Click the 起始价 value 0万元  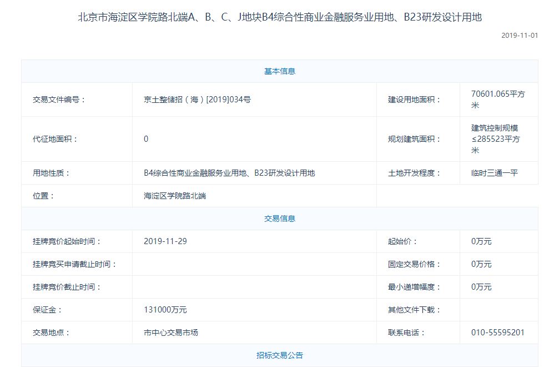pyautogui.click(x=481, y=241)
